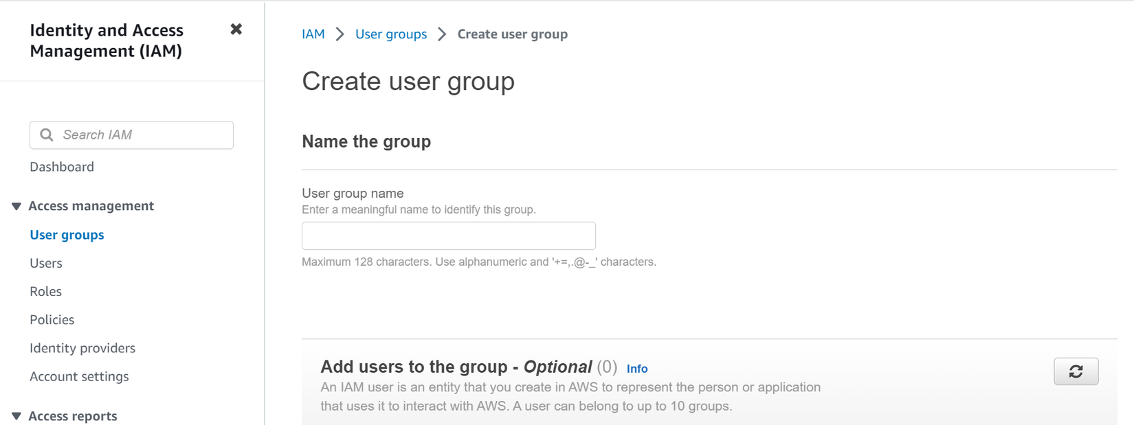Click the IAM breadcrumb link

313,34
